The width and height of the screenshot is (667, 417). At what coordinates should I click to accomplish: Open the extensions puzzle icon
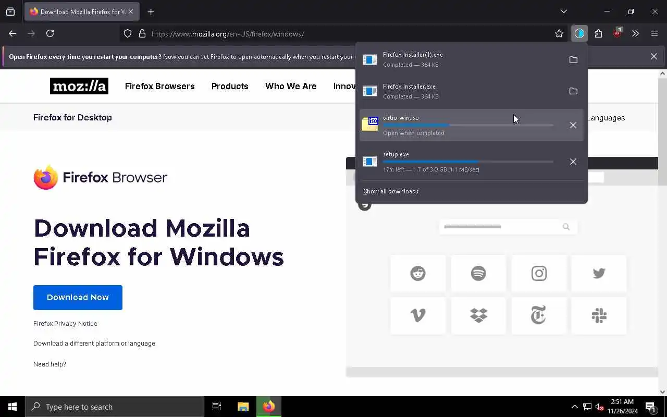point(598,34)
